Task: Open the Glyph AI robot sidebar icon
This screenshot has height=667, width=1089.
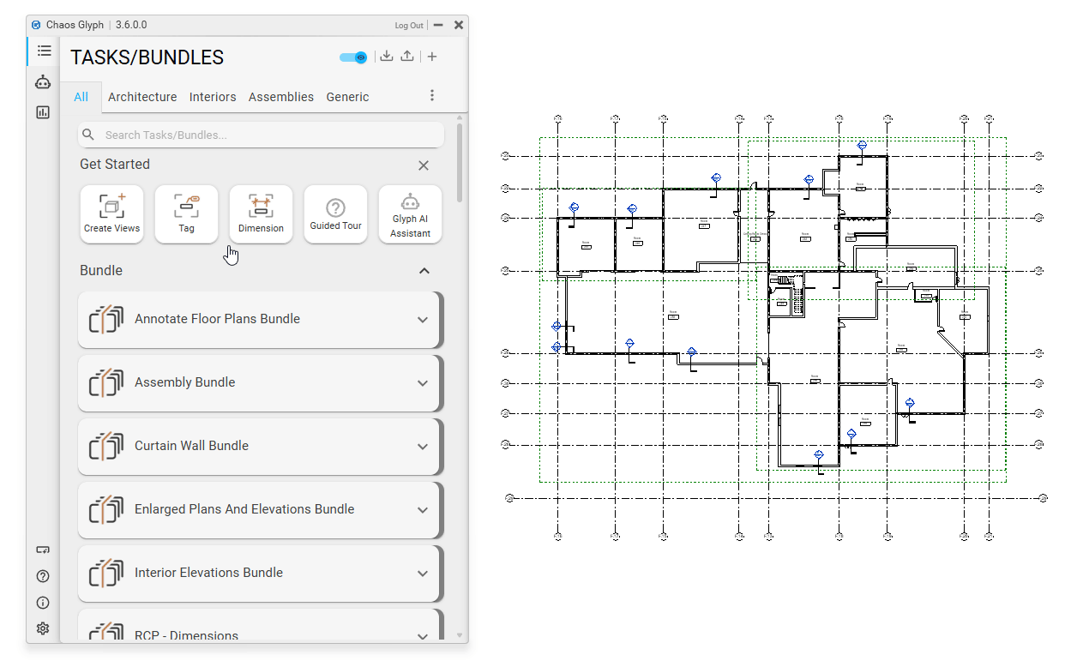Action: coord(43,82)
